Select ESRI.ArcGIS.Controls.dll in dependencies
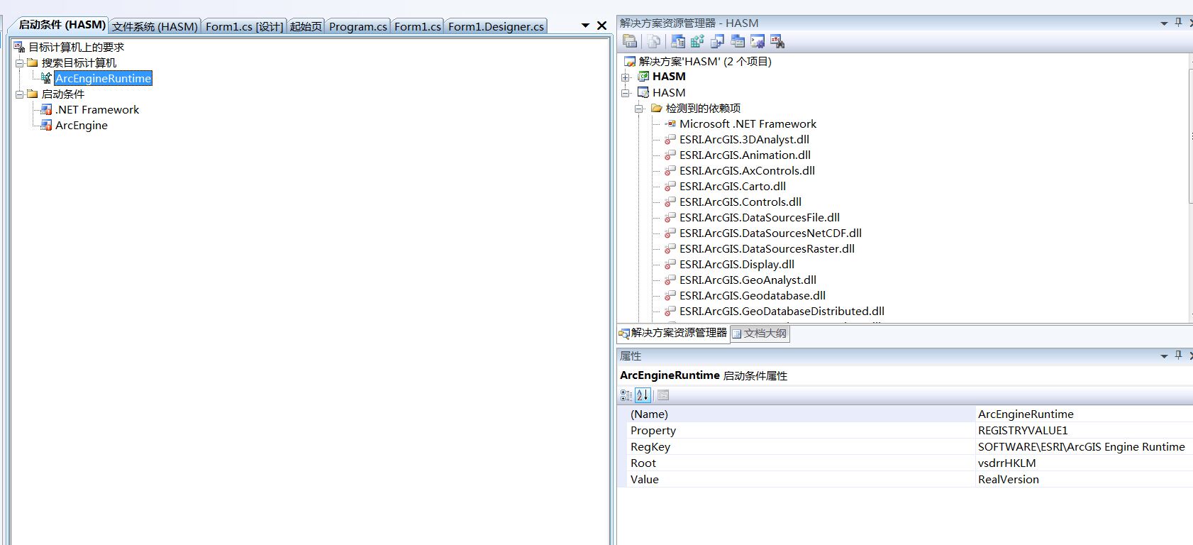The height and width of the screenshot is (545, 1193). coord(740,202)
